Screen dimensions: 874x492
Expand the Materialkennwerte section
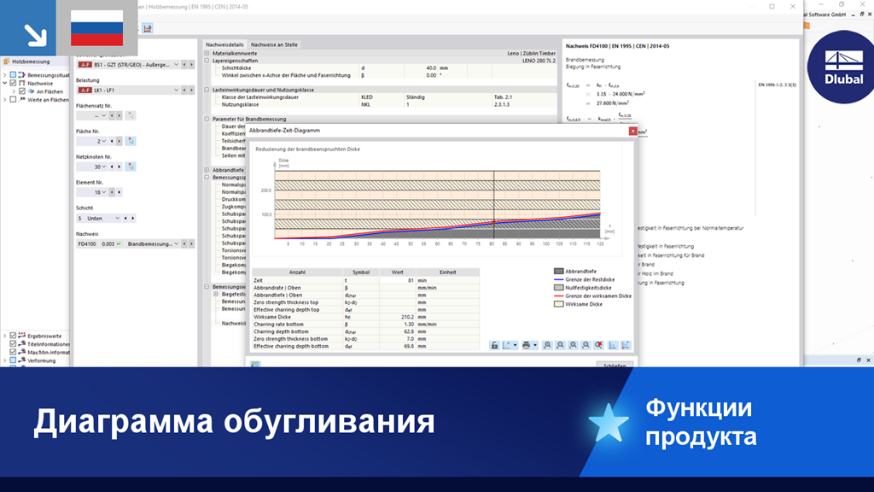tap(207, 53)
